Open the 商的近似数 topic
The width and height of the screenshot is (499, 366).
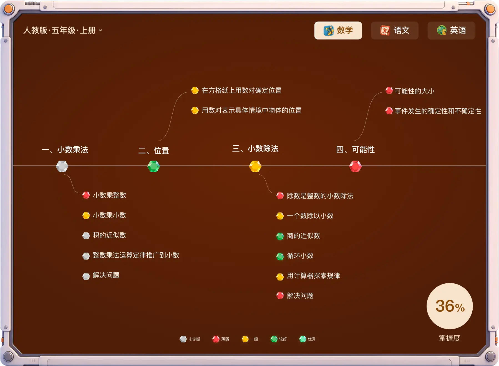tap(303, 236)
